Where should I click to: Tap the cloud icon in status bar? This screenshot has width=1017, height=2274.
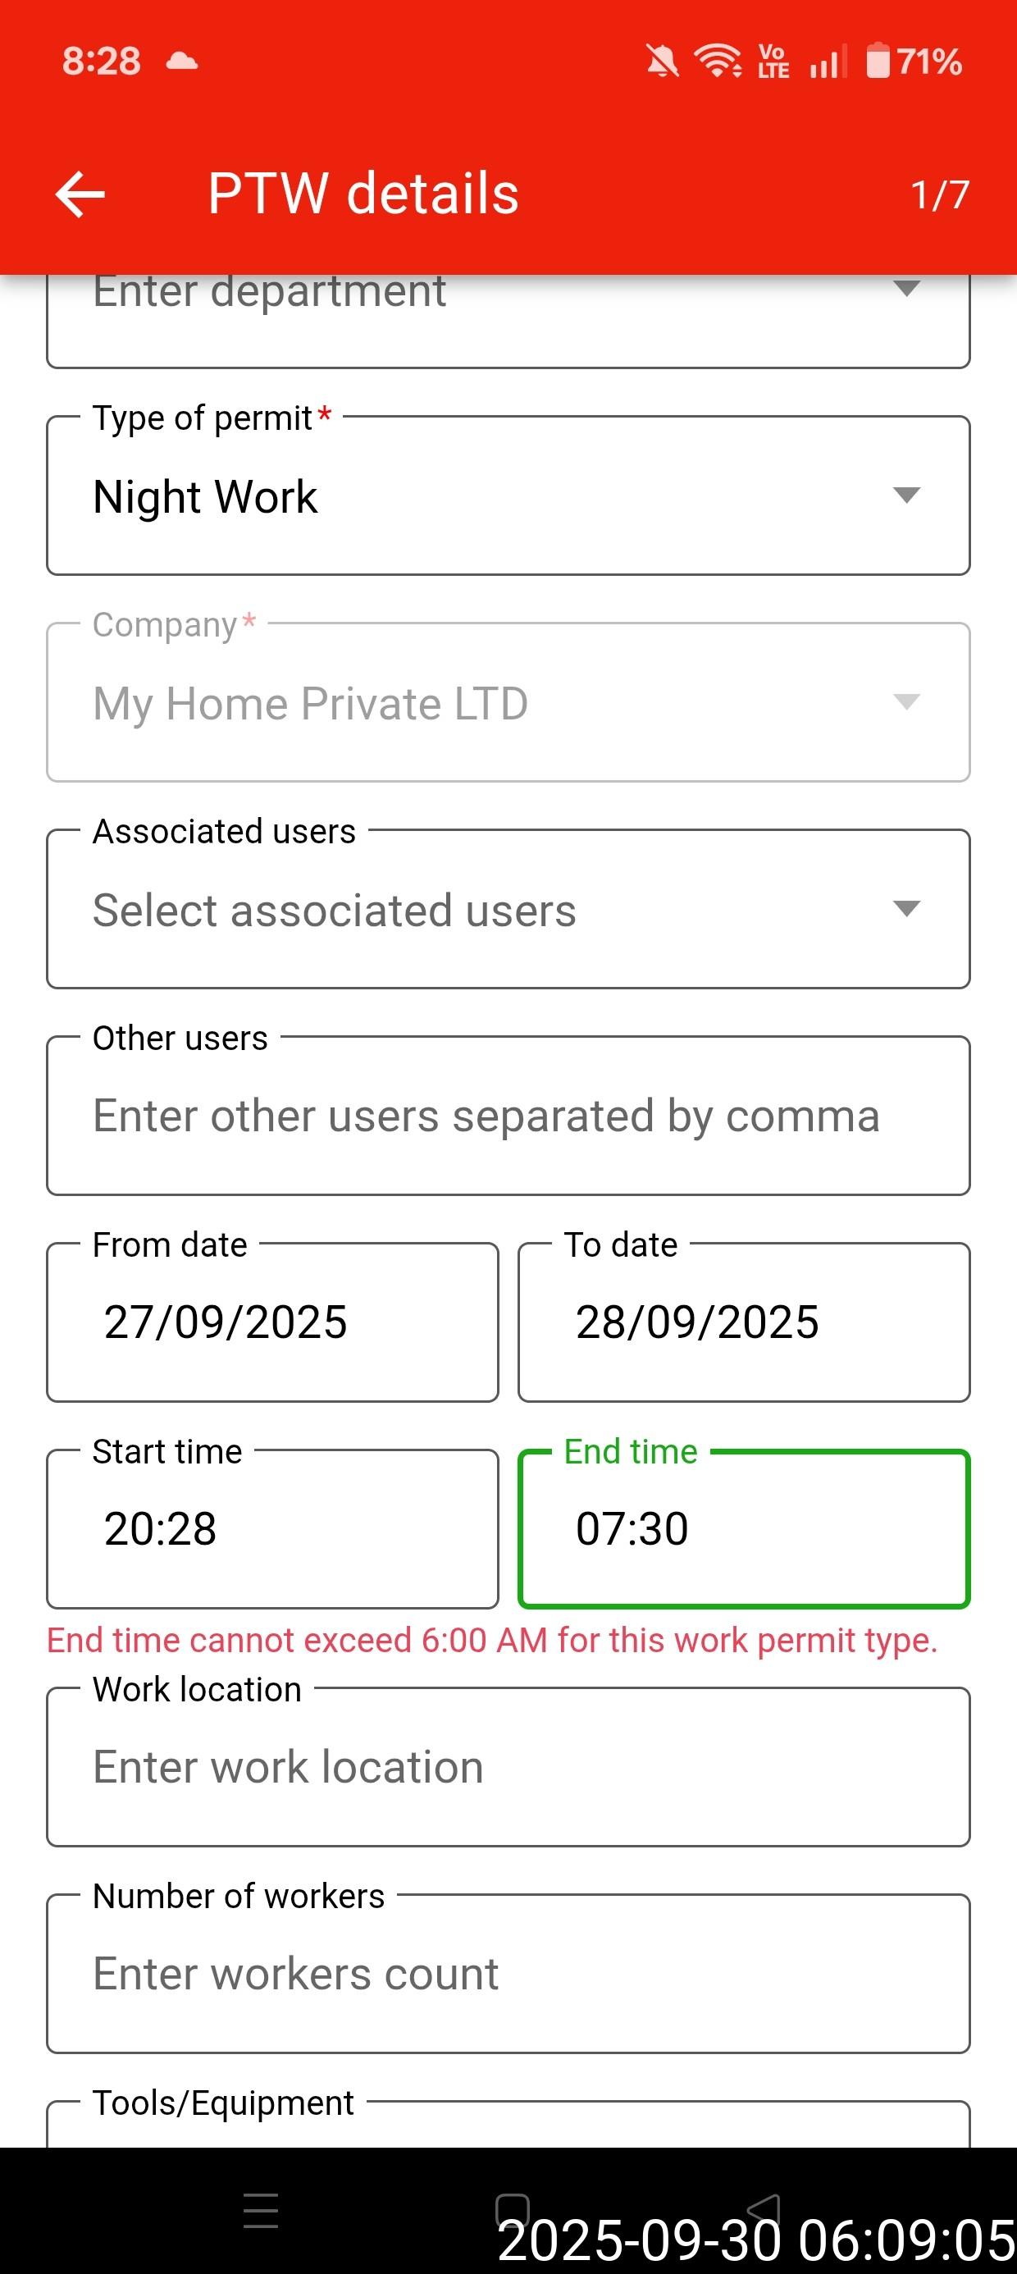click(182, 62)
